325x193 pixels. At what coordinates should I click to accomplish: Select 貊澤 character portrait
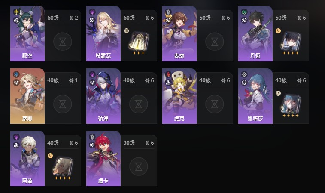tap(103, 96)
